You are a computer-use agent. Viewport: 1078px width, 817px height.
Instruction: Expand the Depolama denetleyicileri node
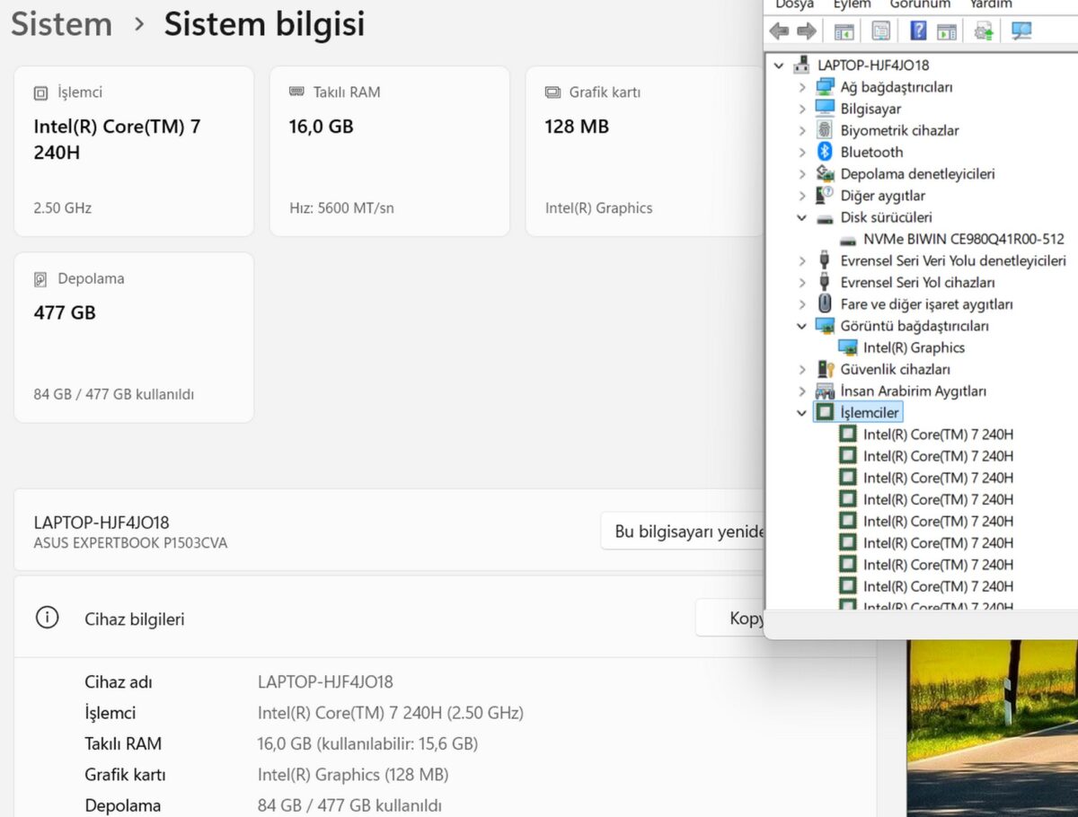tap(802, 174)
